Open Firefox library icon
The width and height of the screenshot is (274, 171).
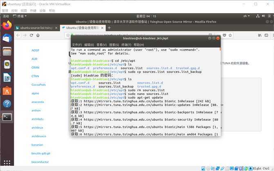(x=260, y=35)
